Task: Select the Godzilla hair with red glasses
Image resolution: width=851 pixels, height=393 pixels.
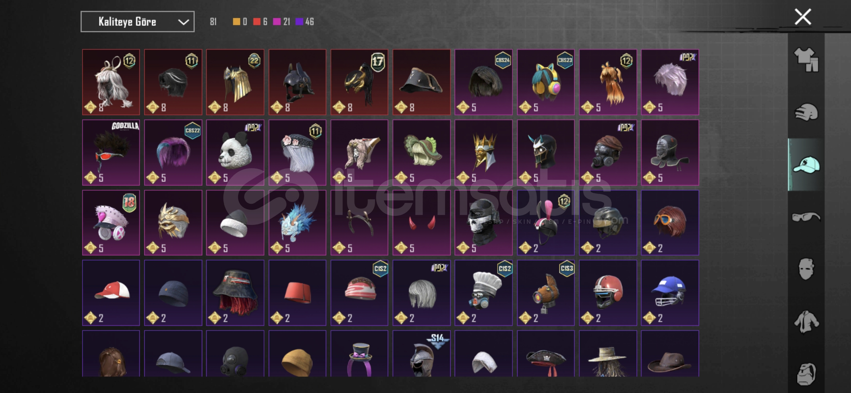Action: click(111, 152)
